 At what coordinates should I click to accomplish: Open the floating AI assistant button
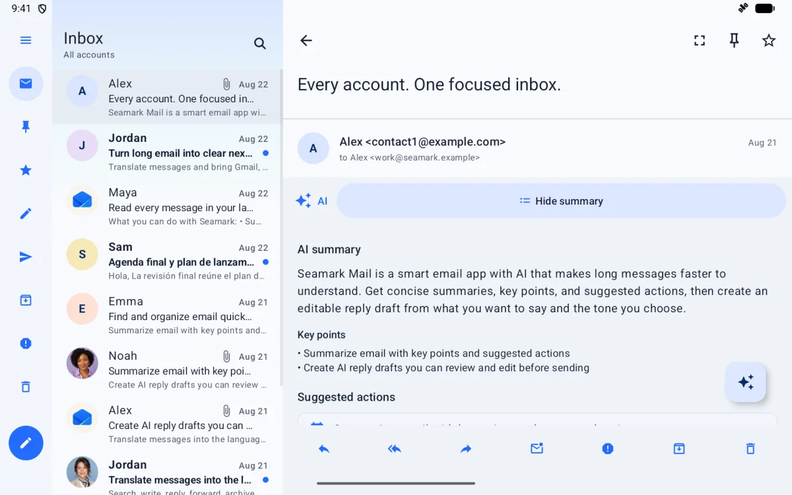(746, 382)
